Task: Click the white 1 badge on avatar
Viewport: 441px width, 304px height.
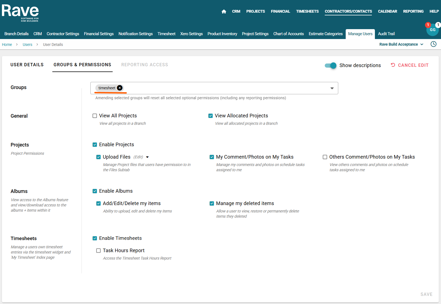Action: [x=438, y=25]
